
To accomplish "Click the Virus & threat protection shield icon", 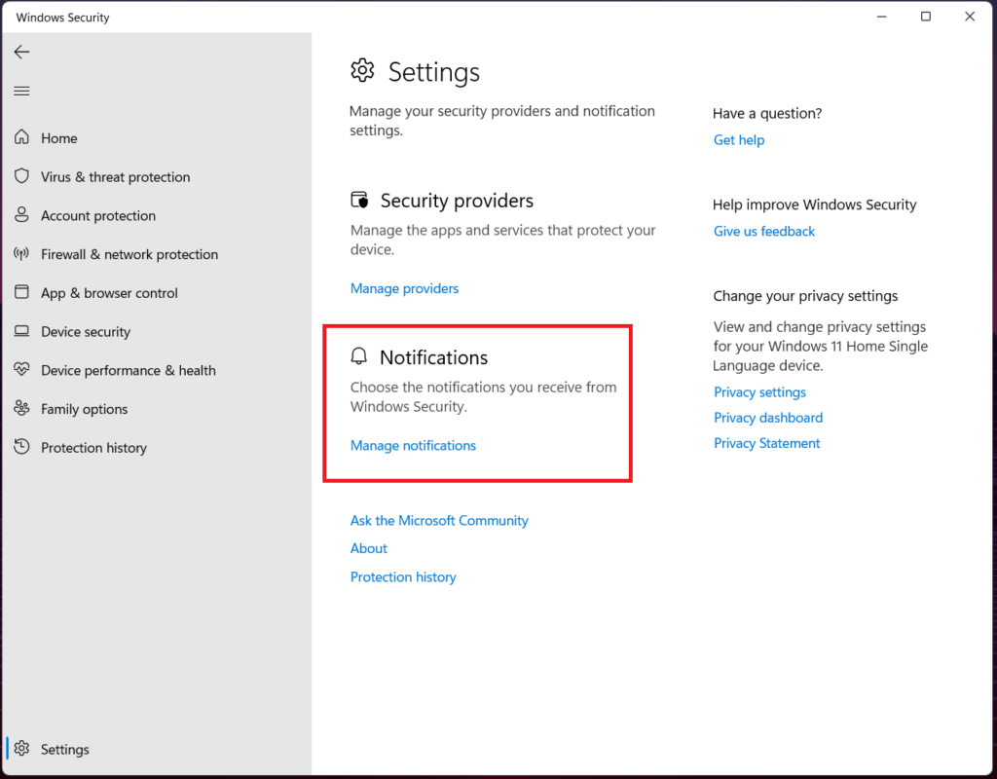I will pyautogui.click(x=21, y=176).
